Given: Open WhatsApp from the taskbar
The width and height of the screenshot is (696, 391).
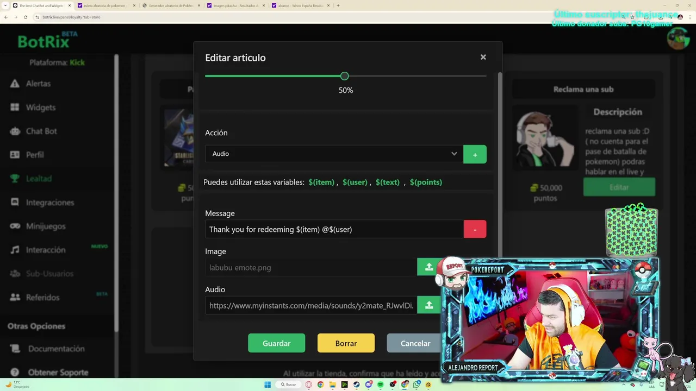Looking at the screenshot, I should pos(417,384).
